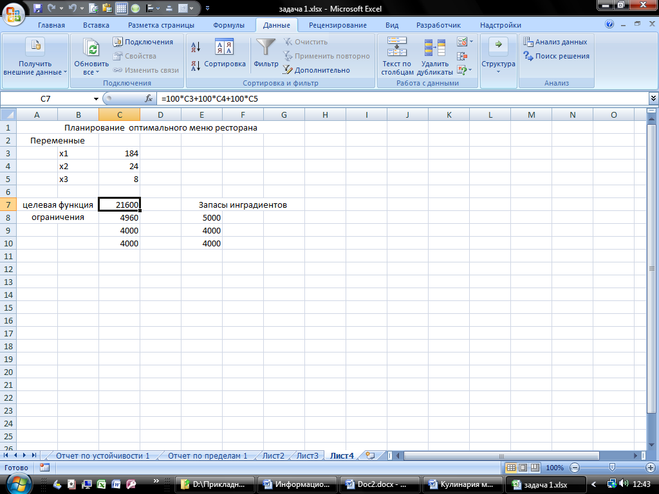Switch to Page Layout view button
659x494 pixels.
pyautogui.click(x=523, y=468)
